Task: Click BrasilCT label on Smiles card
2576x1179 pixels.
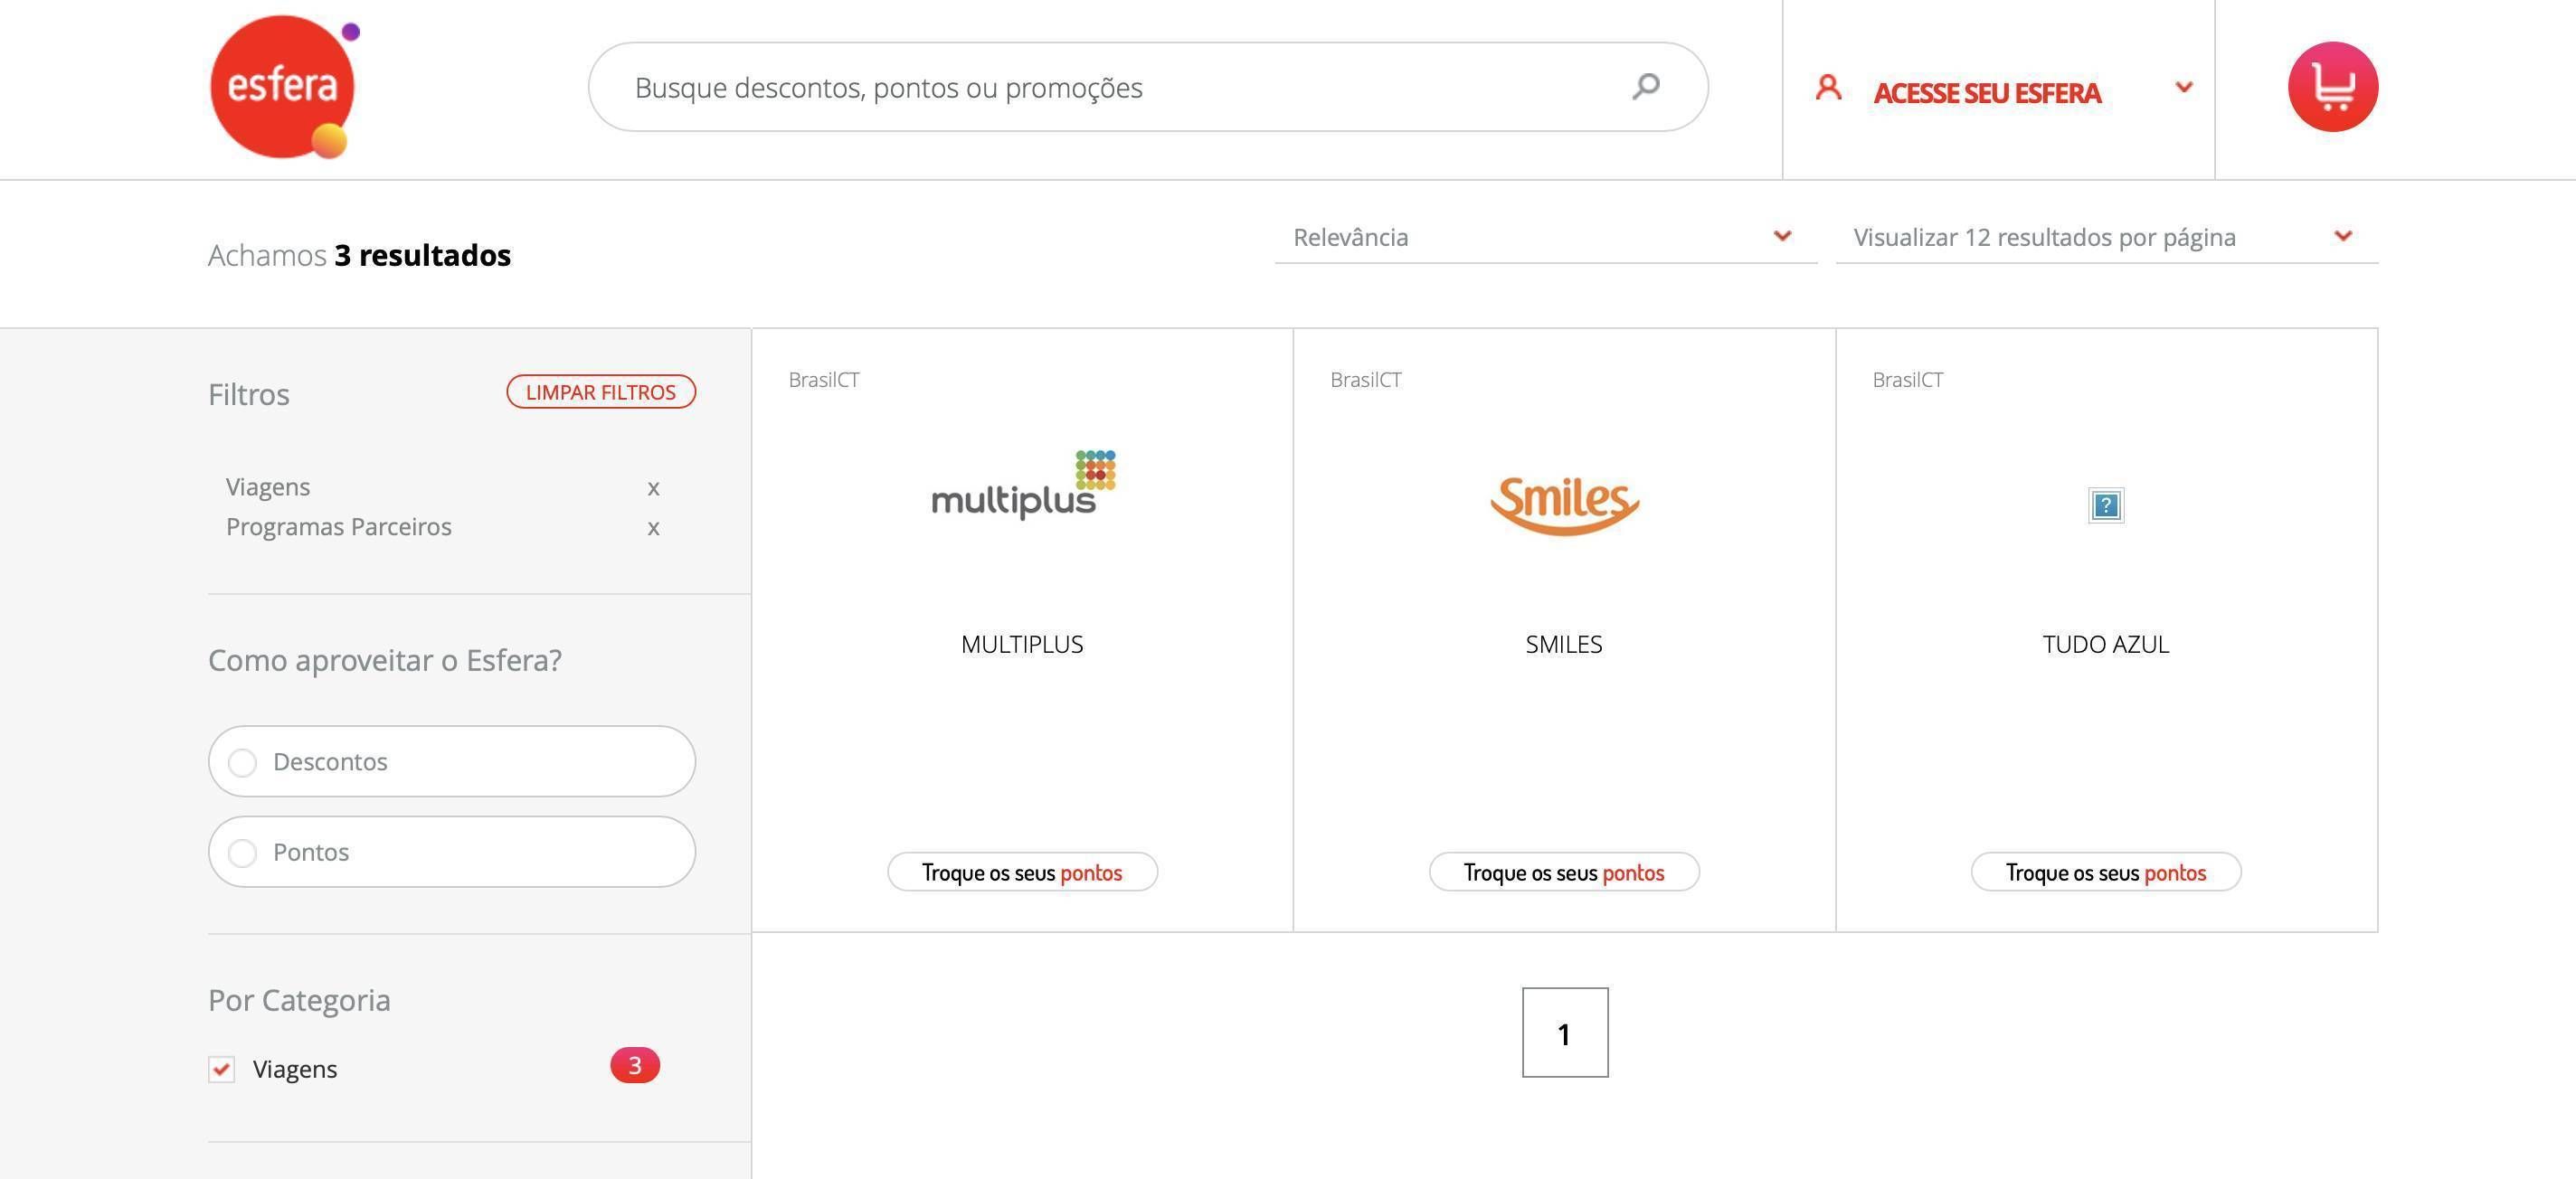Action: pos(1366,380)
